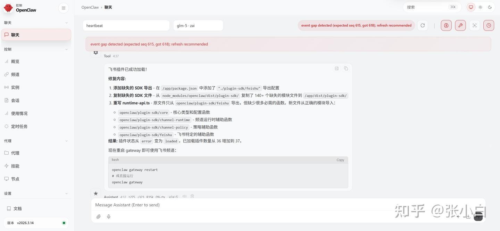The height and width of the screenshot is (231, 500).
Task: Start voice input microphone icon
Action: click(109, 216)
